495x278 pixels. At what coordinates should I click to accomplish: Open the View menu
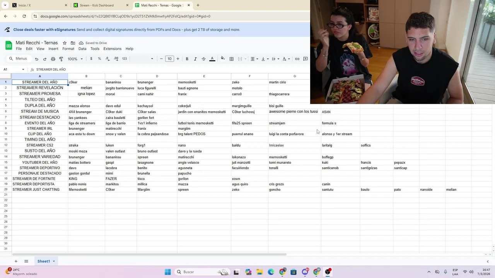(x=40, y=49)
